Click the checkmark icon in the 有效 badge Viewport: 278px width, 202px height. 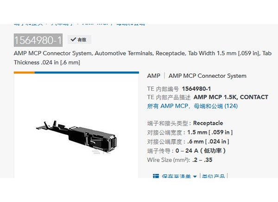click(x=73, y=39)
